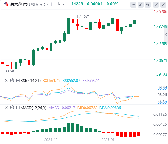Select the RSI(7,14,21) indicator label
Viewport: 168px width, 144px height.
click(x=31, y=80)
